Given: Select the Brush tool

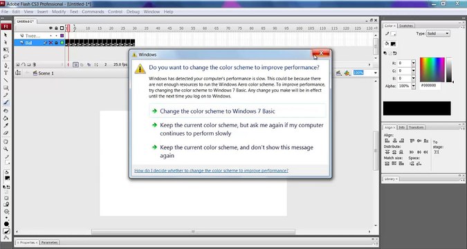Looking at the screenshot, I should [x=6, y=103].
